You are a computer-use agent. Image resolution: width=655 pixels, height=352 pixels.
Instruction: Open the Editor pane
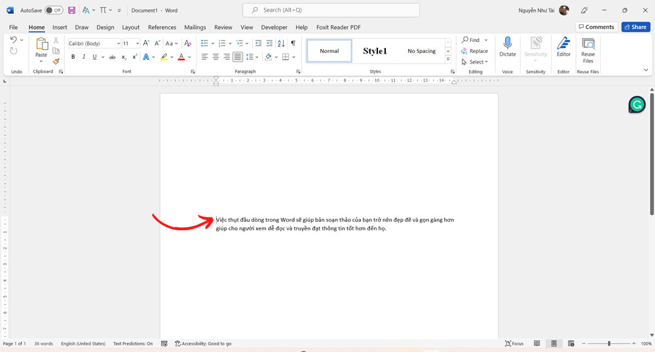563,47
